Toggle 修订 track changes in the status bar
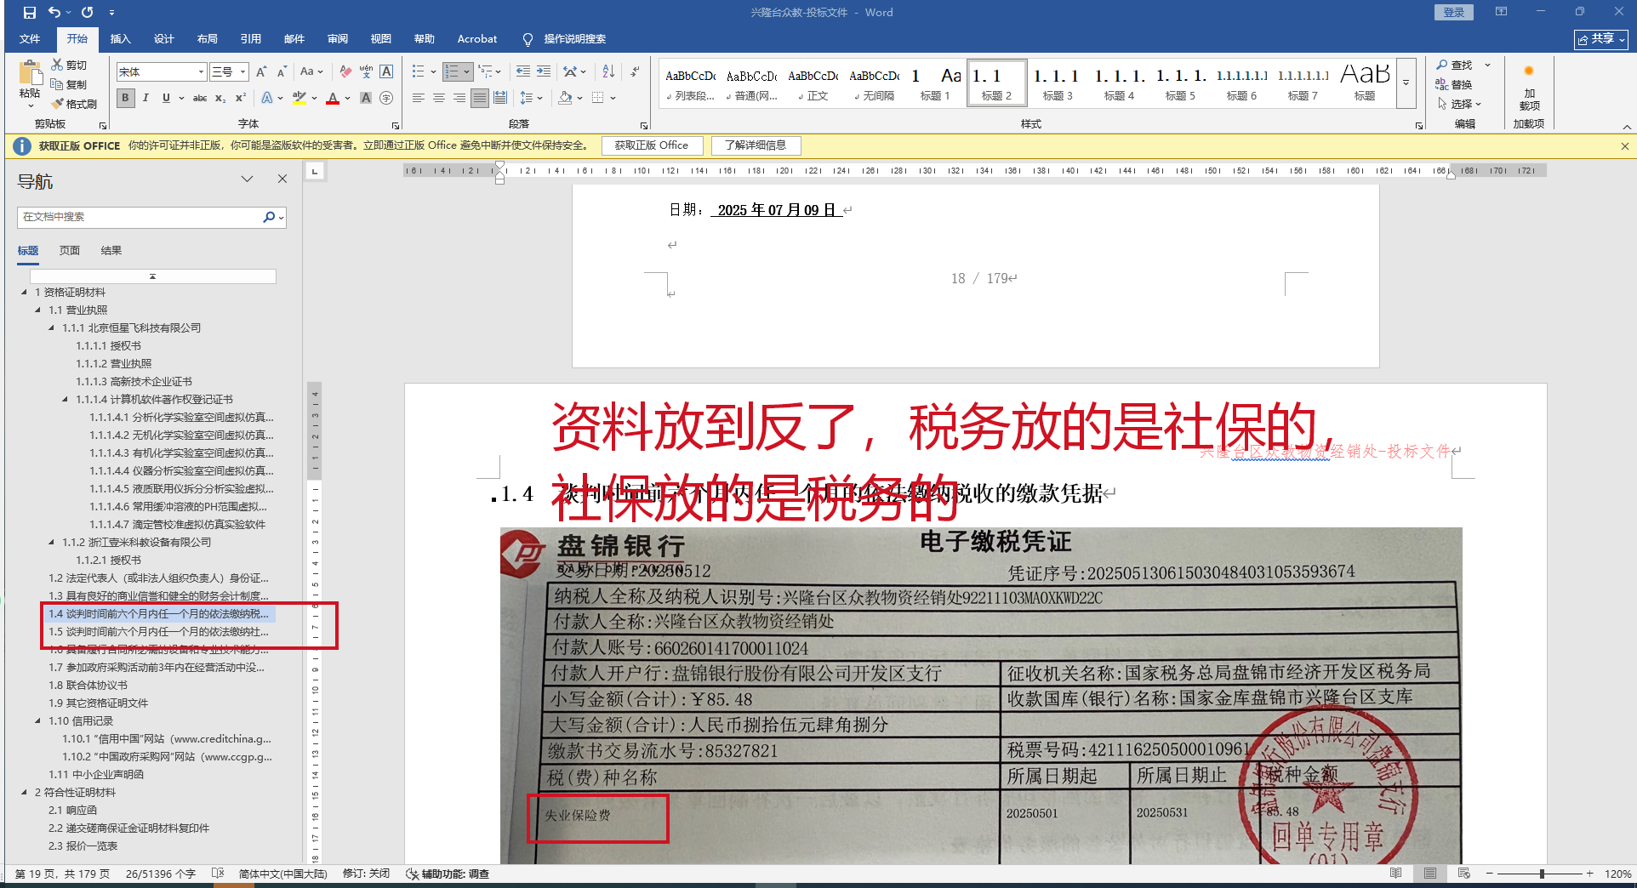1637x888 pixels. pyautogui.click(x=366, y=874)
